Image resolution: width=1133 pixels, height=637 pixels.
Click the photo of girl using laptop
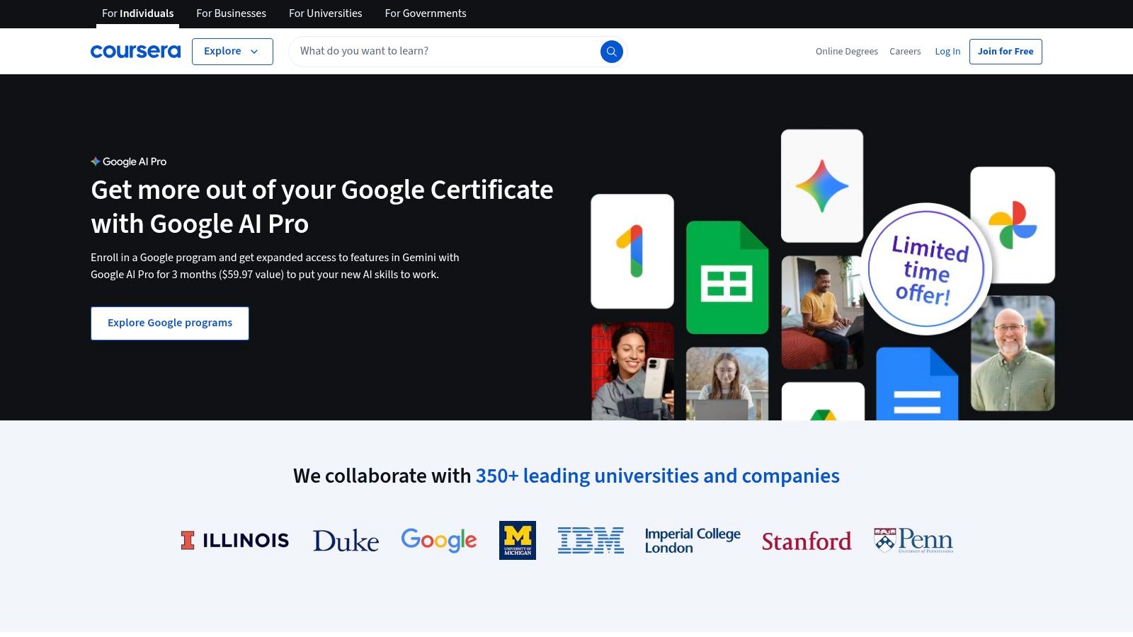727,384
